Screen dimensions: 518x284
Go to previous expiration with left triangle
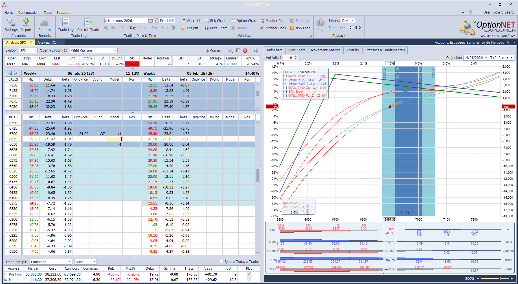[x=10, y=73]
